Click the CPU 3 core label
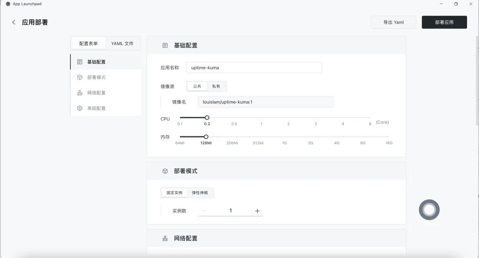The width and height of the screenshot is (479, 258). [x=316, y=124]
